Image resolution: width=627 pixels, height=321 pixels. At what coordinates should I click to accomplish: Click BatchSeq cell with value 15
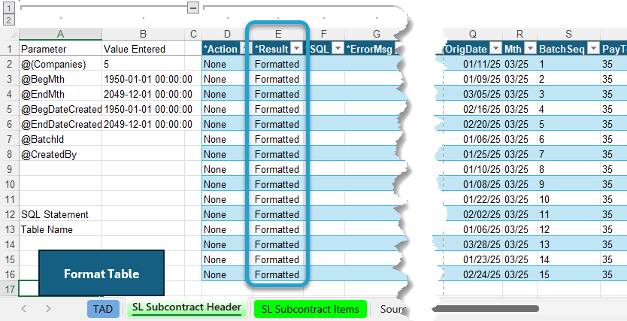coord(568,274)
